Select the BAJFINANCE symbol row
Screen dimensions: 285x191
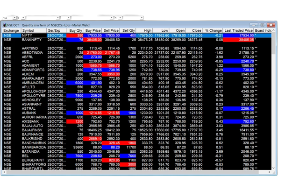tap(137, 134)
